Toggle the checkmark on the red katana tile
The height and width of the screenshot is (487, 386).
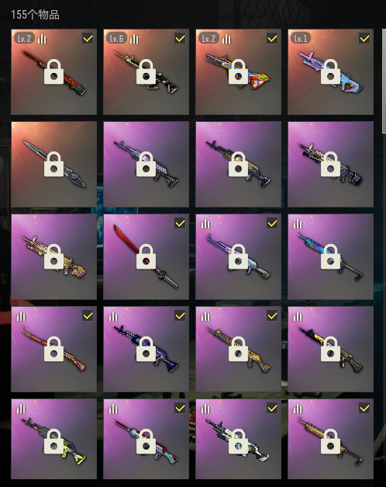[180, 224]
